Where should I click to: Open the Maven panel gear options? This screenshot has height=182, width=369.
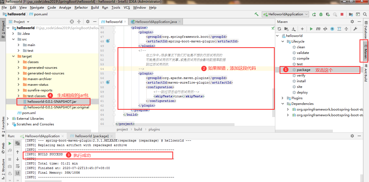tap(352, 22)
